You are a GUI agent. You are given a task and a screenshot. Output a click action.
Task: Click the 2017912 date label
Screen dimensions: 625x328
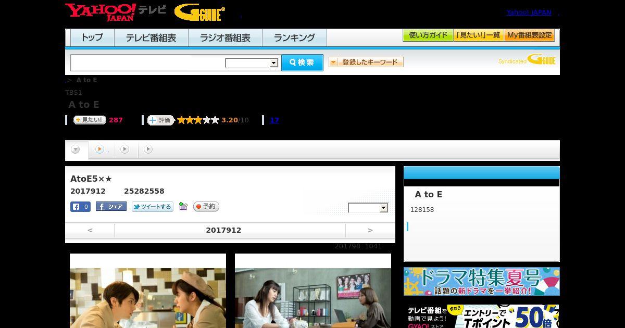click(223, 230)
